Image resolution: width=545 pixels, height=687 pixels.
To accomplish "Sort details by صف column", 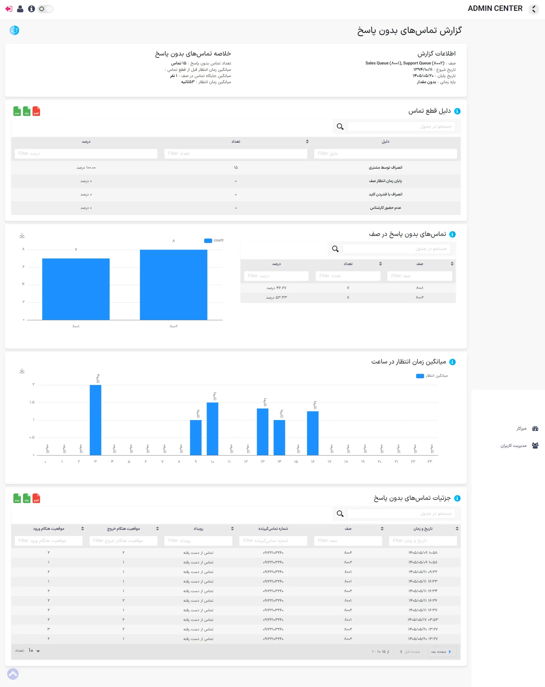I will (x=382, y=529).
